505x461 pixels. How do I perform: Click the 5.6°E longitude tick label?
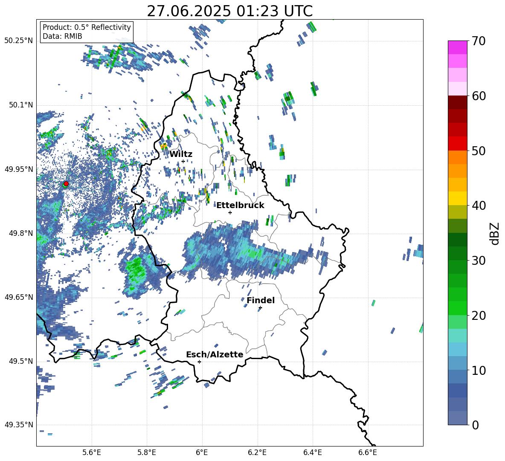pyautogui.click(x=92, y=452)
